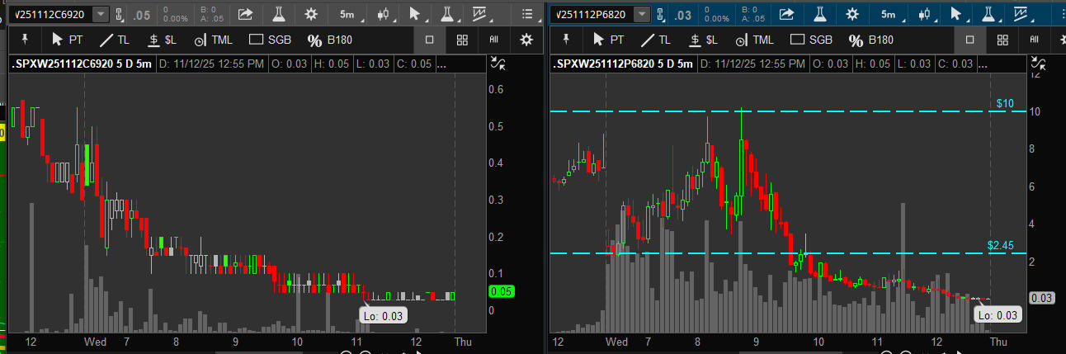Open Edit Studies flask icon on left chart
This screenshot has width=1066, height=354.
click(279, 14)
